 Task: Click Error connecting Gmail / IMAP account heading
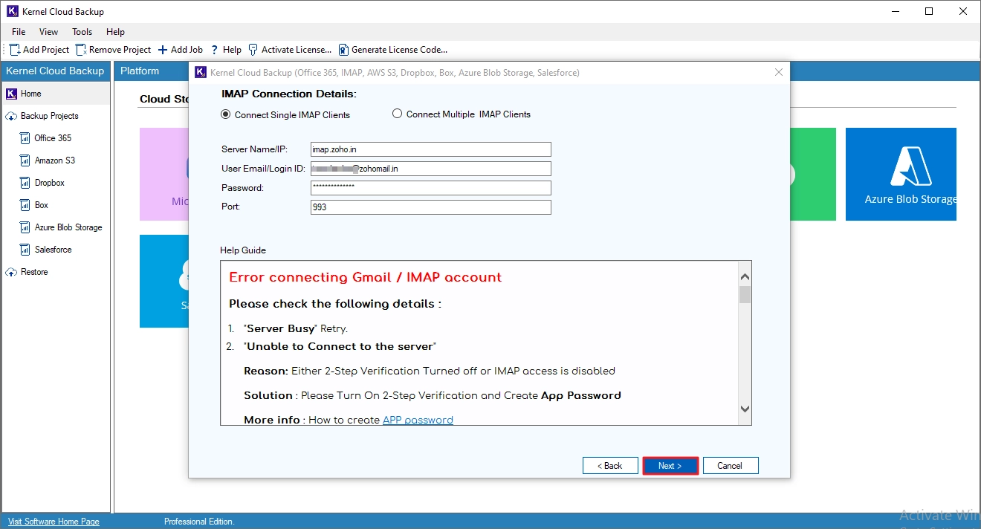click(x=365, y=277)
